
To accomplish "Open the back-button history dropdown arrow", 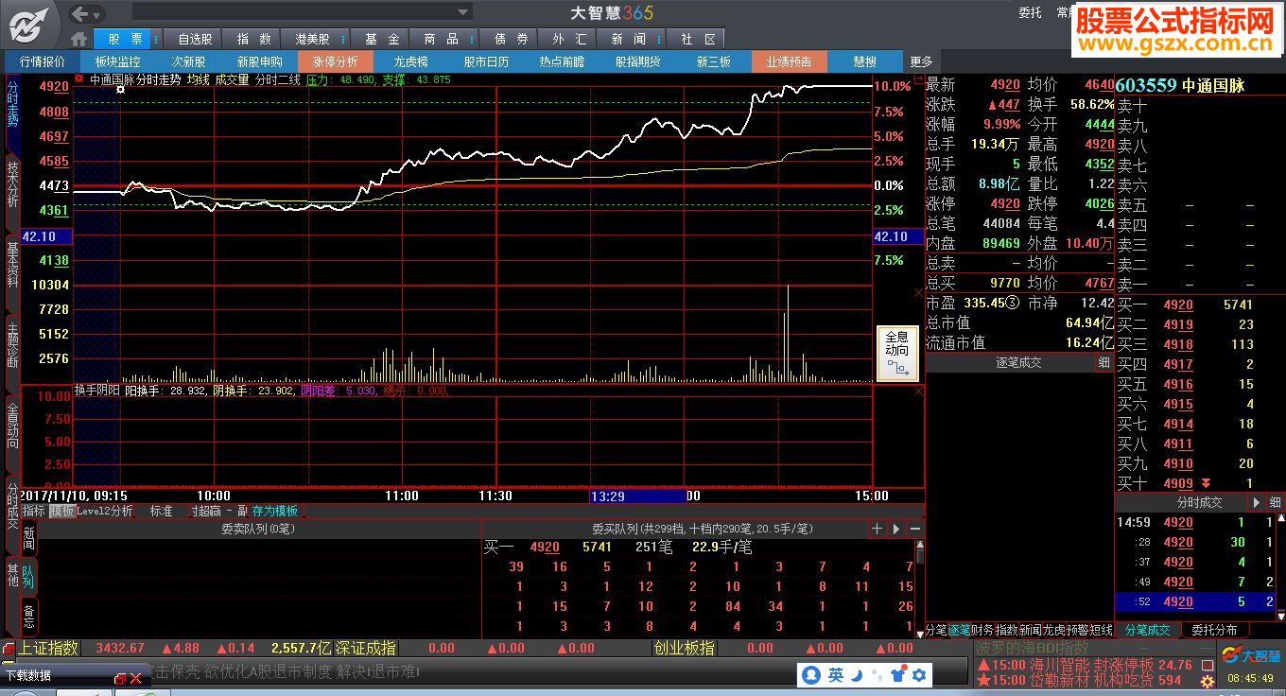I will click(x=98, y=13).
